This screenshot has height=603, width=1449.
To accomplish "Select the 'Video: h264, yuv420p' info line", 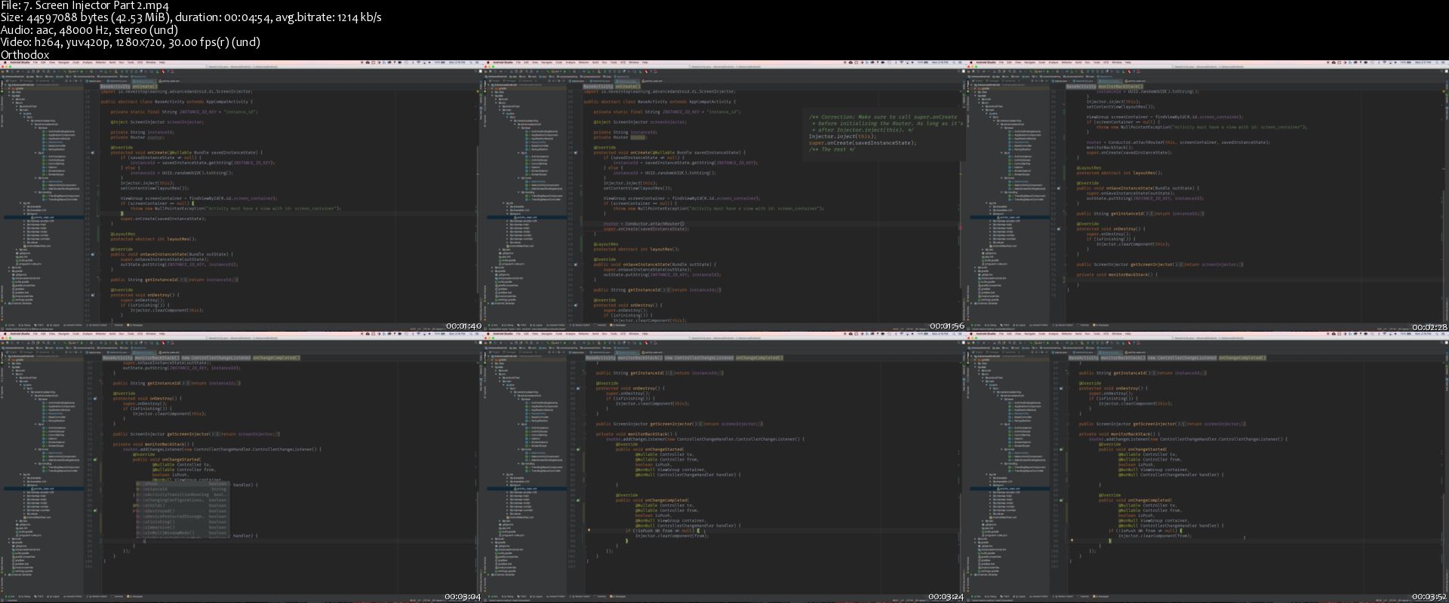I will coord(130,42).
